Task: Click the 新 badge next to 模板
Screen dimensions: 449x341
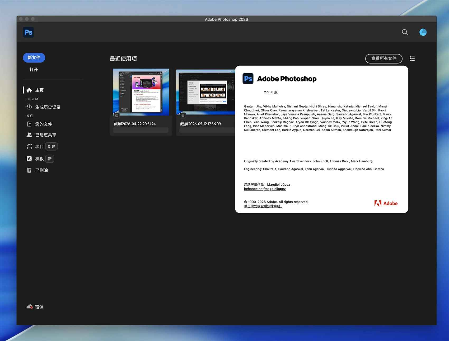Action: pos(50,159)
